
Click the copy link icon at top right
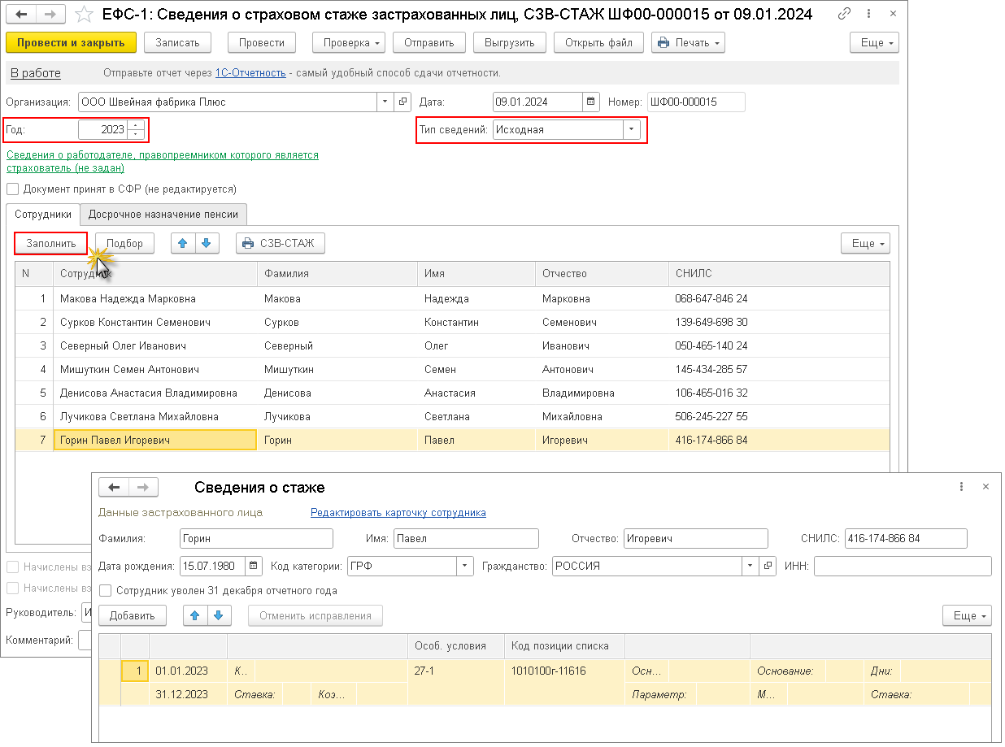point(845,14)
